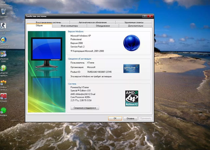Launch ДубльГИС Барнаул desktop shortcut
Screen dimensions: 210x150
tap(4, 68)
